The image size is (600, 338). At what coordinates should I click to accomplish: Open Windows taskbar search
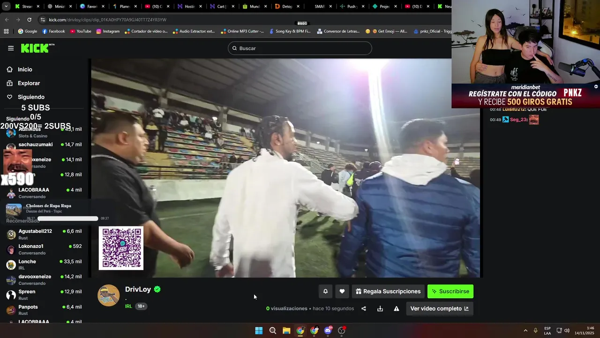pyautogui.click(x=272, y=330)
